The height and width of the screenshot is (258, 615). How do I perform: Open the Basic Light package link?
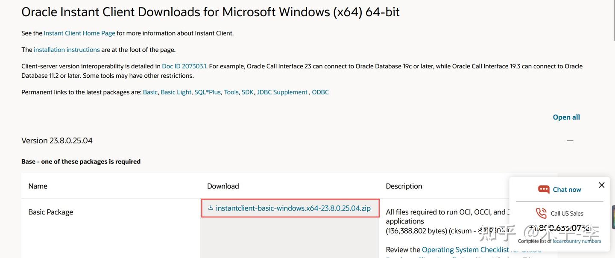tap(176, 92)
